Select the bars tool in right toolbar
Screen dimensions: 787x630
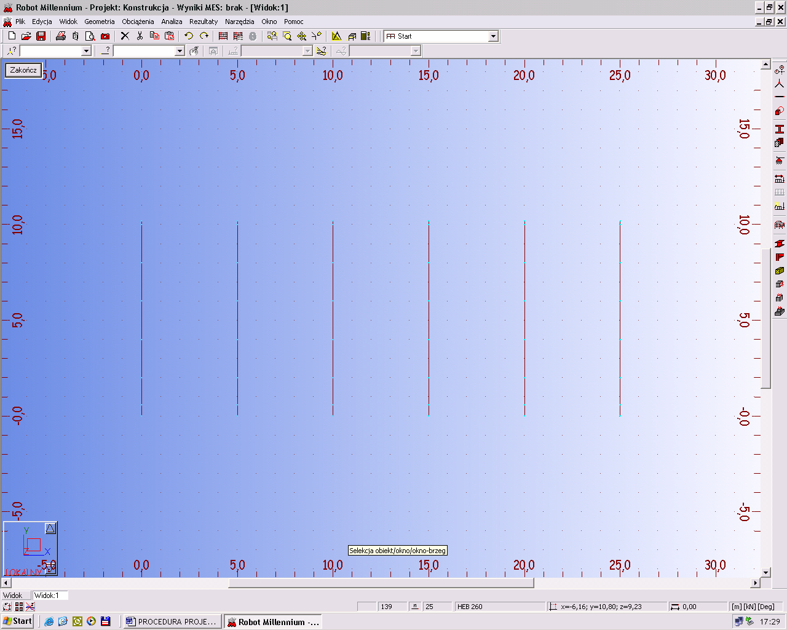pos(780,97)
